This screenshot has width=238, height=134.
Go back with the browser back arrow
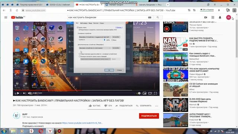(x=4, y=10)
